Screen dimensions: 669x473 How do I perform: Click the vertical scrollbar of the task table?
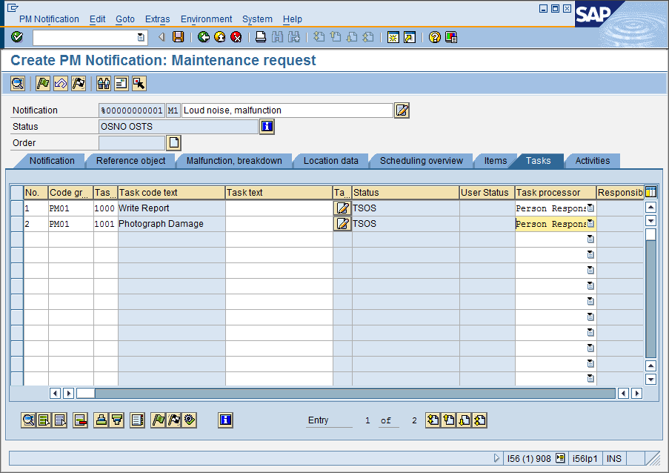pos(650,293)
